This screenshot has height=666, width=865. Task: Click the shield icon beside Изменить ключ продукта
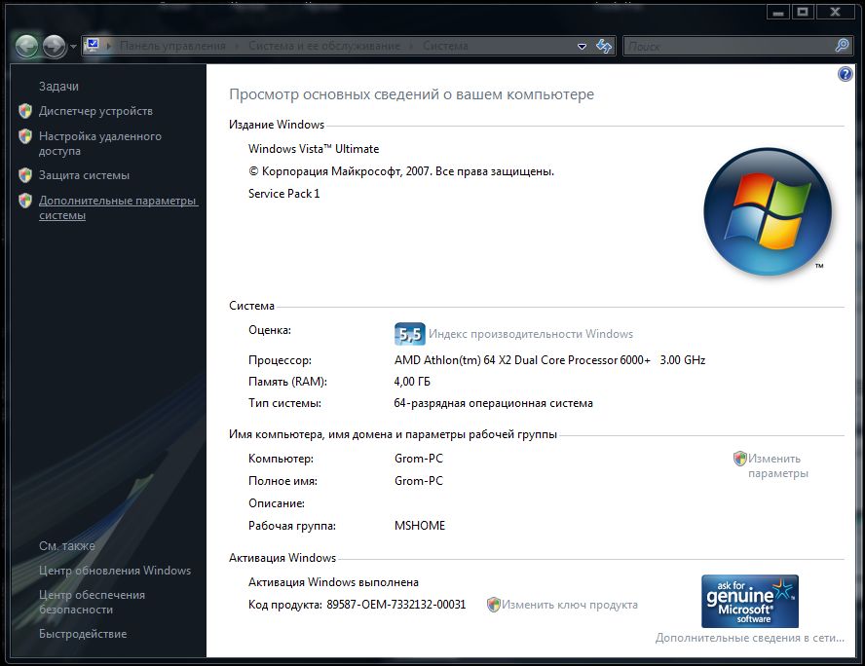tap(493, 605)
